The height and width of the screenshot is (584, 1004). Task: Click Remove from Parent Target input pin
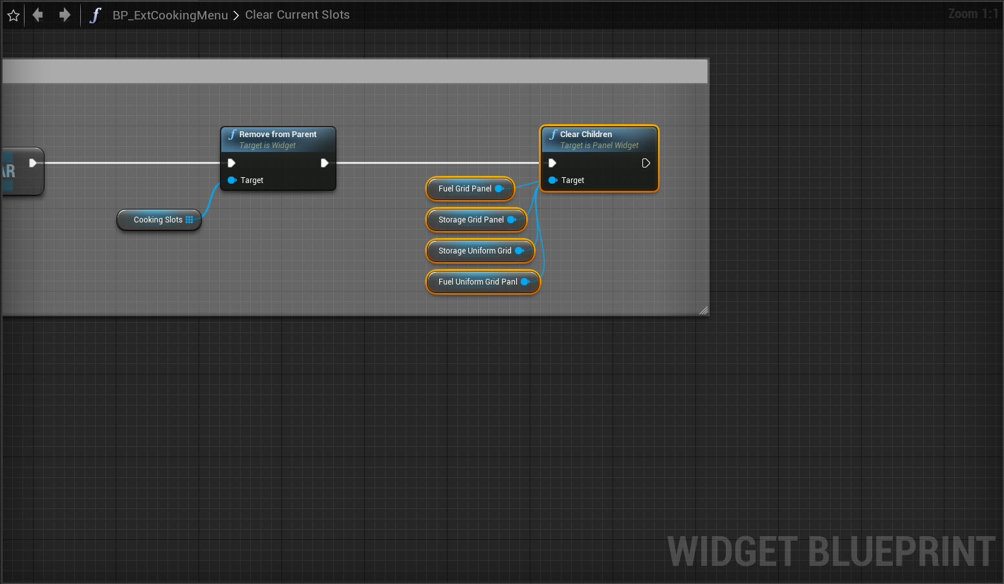[x=232, y=180]
